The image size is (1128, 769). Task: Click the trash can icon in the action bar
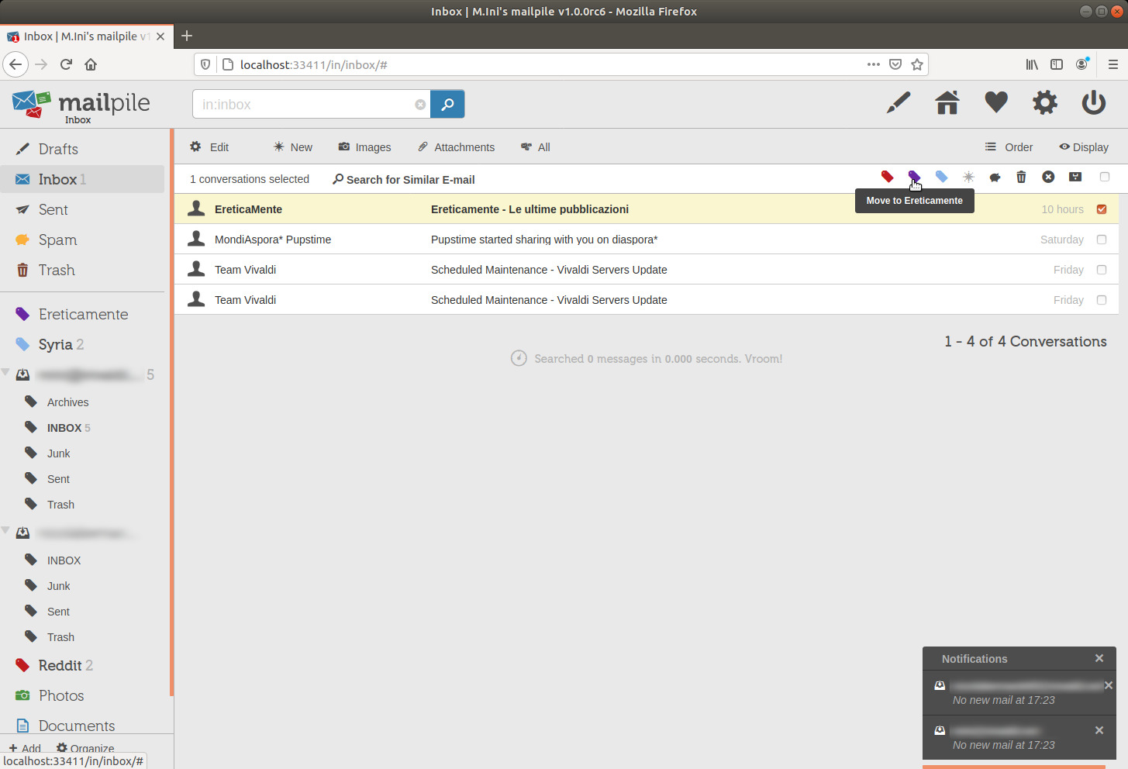[1021, 178]
